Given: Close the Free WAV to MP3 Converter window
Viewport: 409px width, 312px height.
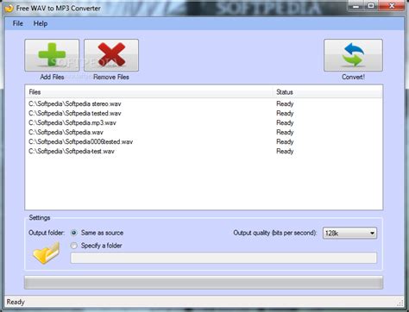Looking at the screenshot, I should coord(392,6).
